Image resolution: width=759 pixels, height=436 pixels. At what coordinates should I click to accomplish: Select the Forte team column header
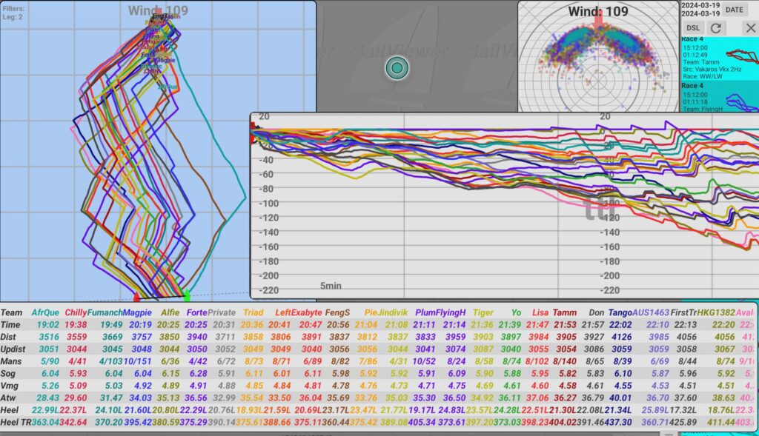click(196, 312)
